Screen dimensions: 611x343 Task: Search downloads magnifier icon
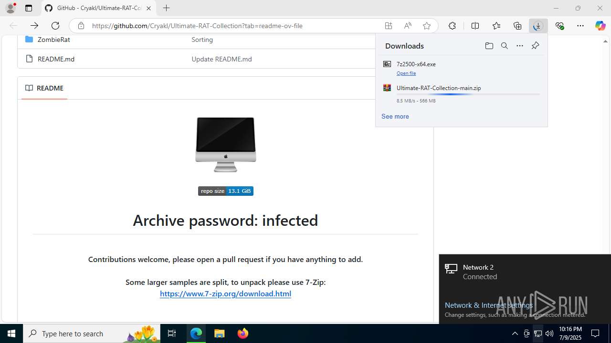click(504, 46)
